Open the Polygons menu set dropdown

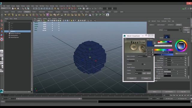click(x=5, y=8)
